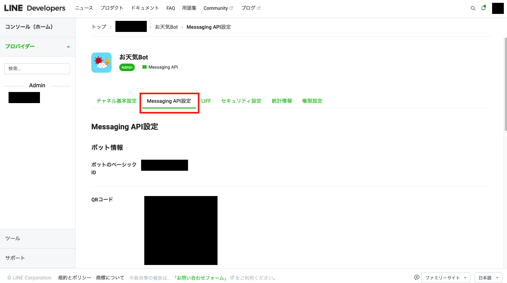Open the お問い合わせフォーム link
Screen dimensions: 507x283
tap(201, 278)
